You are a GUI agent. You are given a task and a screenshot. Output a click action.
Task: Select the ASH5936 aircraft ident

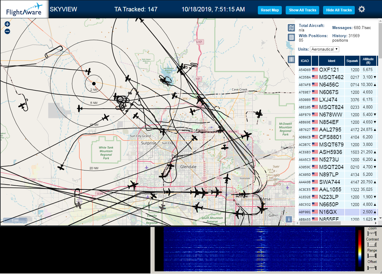tap(331, 152)
